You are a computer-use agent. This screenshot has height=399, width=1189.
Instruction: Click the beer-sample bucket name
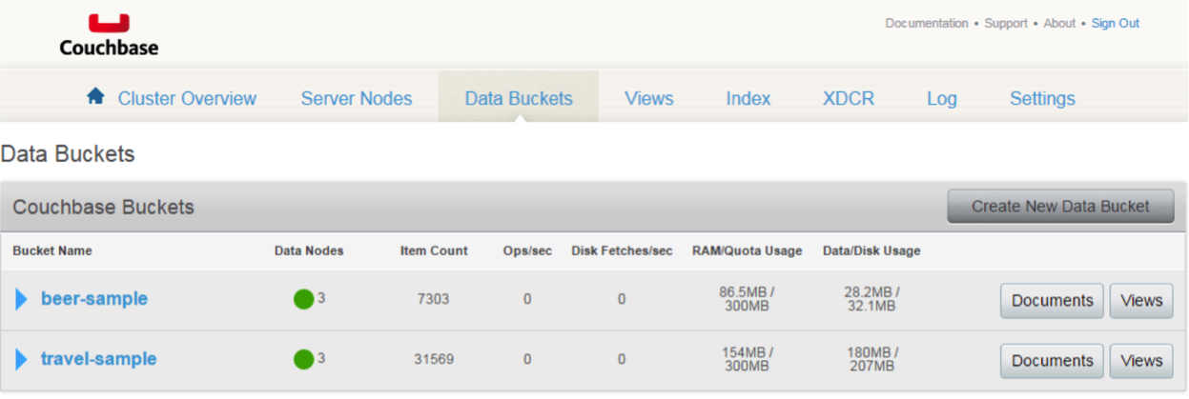(94, 299)
